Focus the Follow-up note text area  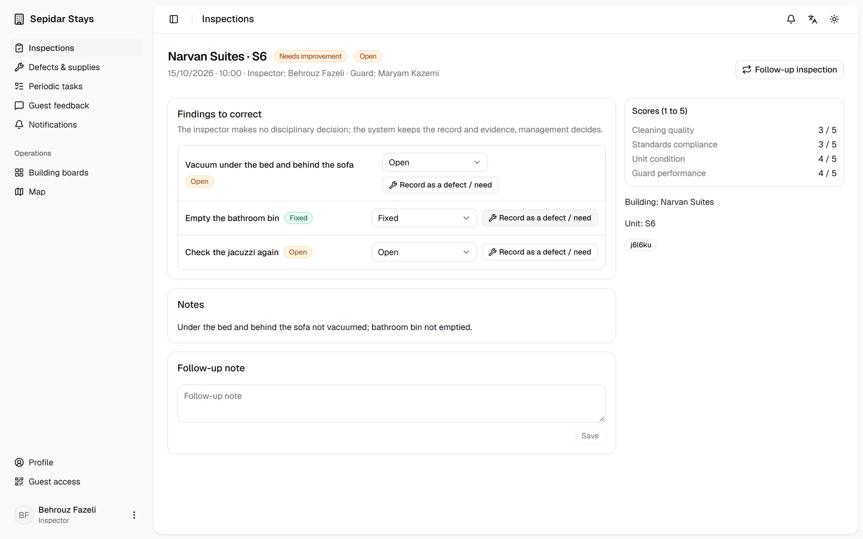[391, 403]
